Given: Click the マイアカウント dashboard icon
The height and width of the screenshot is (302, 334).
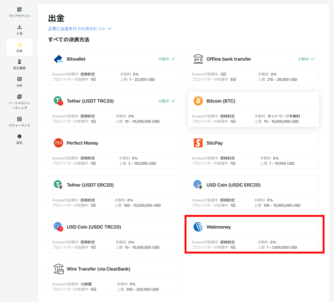Looking at the screenshot, I should coord(19,9).
